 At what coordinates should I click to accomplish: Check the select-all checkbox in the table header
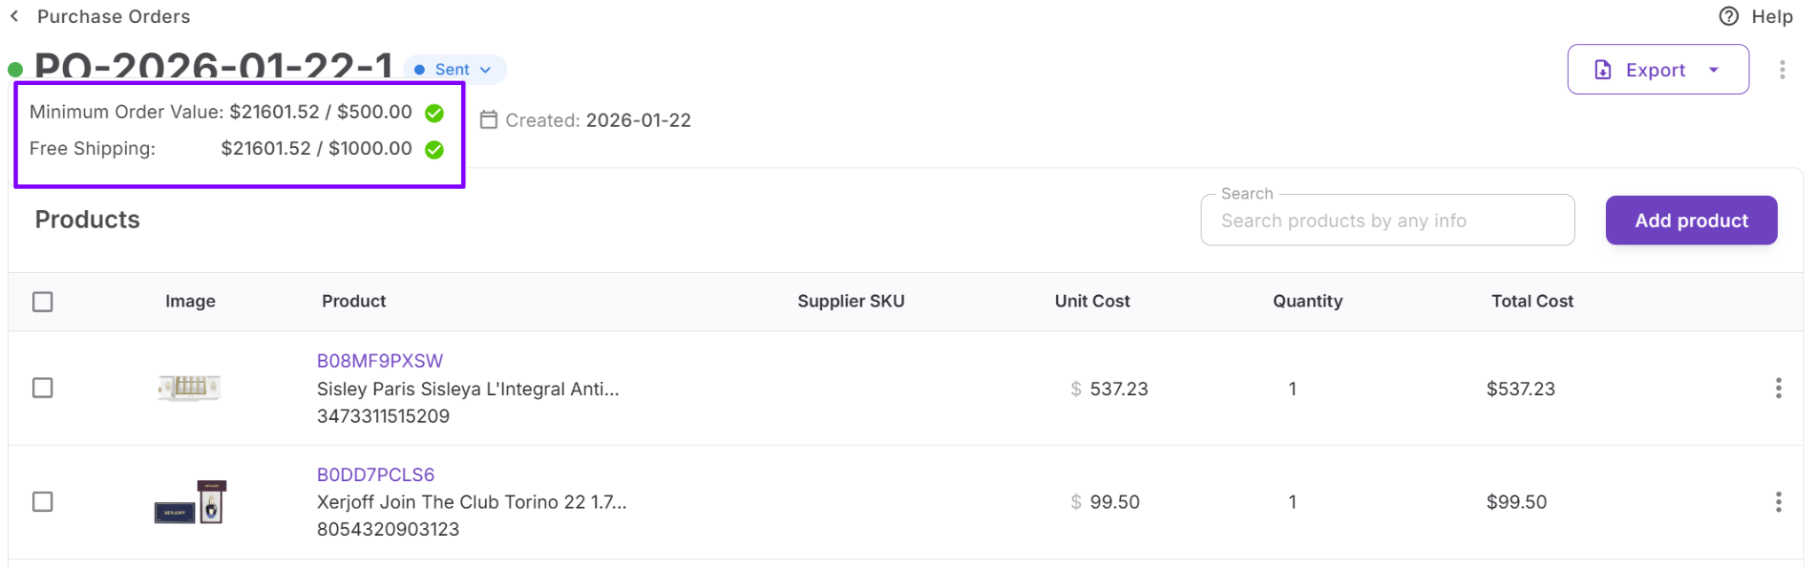coord(43,301)
